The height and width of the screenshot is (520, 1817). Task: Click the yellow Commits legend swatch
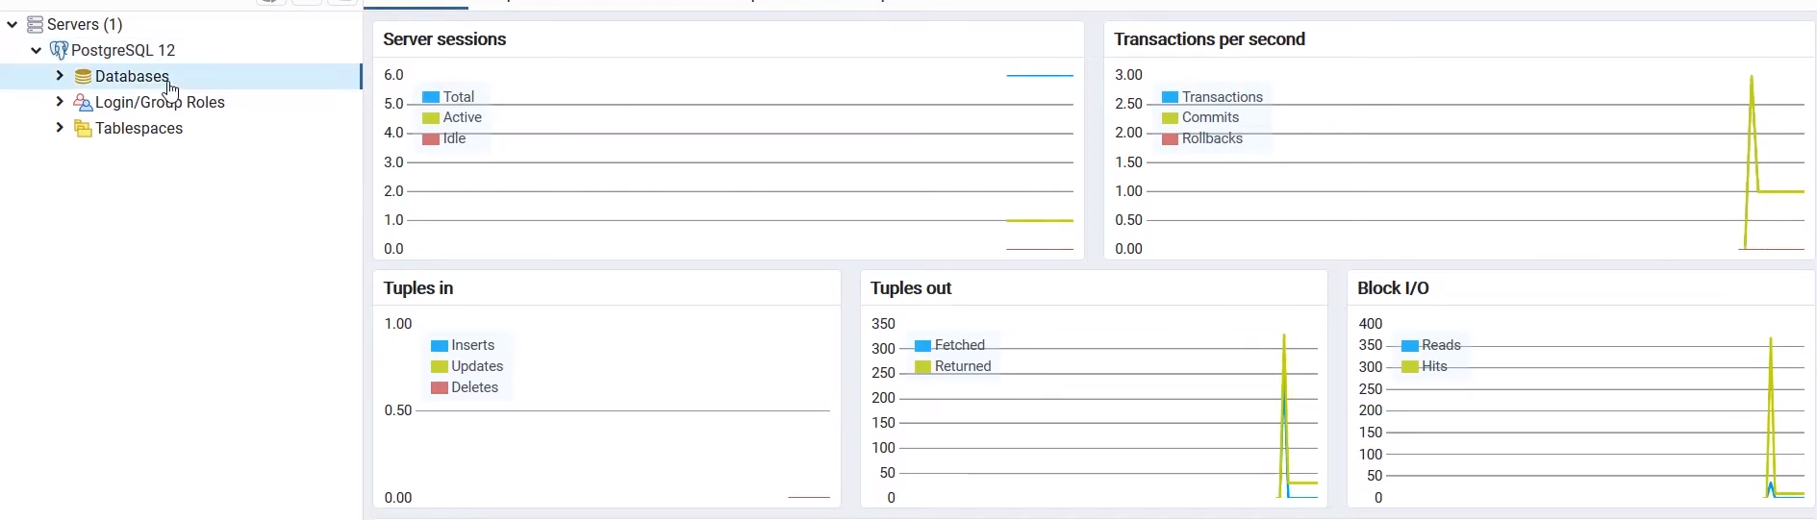click(1171, 118)
